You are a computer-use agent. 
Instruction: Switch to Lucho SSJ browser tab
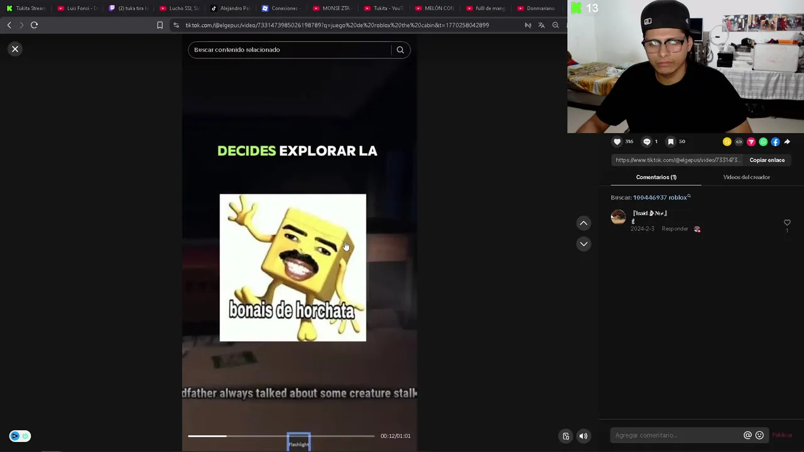(179, 8)
